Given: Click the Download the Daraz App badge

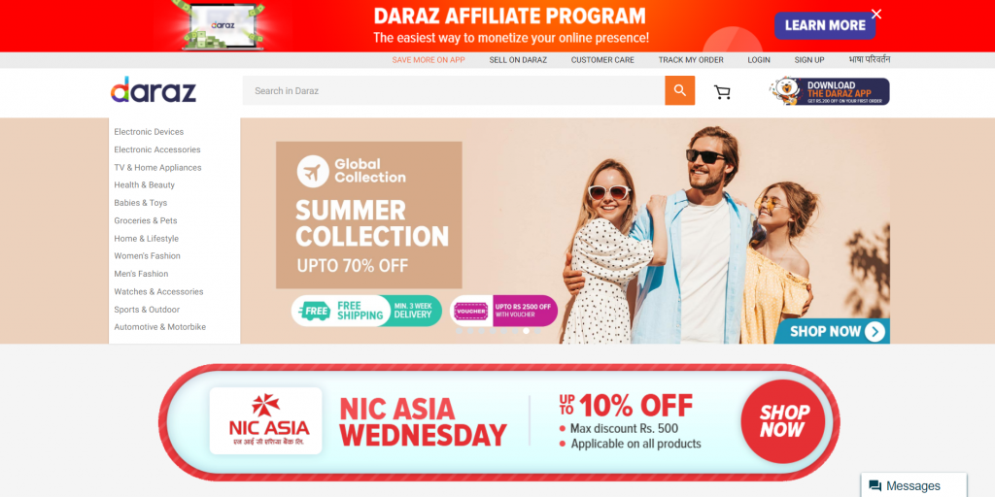Looking at the screenshot, I should click(830, 91).
